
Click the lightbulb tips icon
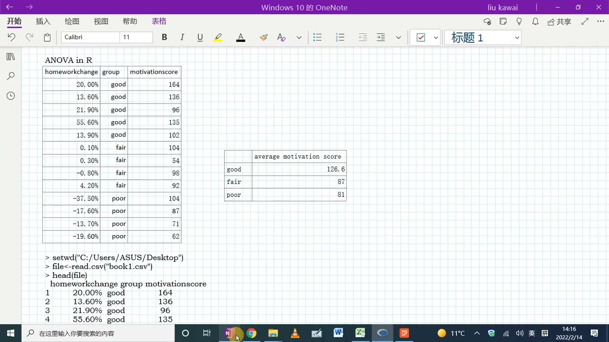(519, 21)
